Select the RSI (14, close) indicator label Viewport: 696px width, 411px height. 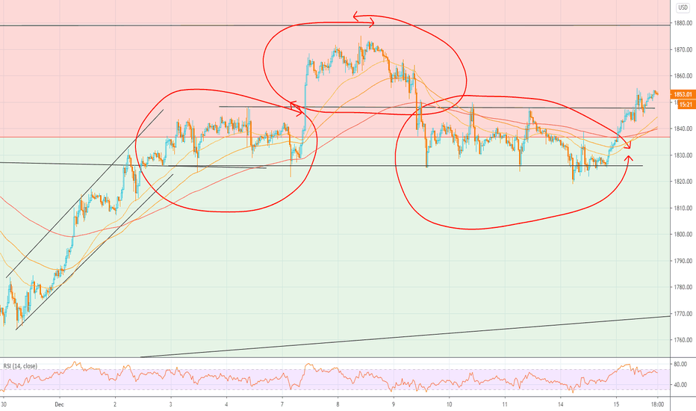pos(20,366)
